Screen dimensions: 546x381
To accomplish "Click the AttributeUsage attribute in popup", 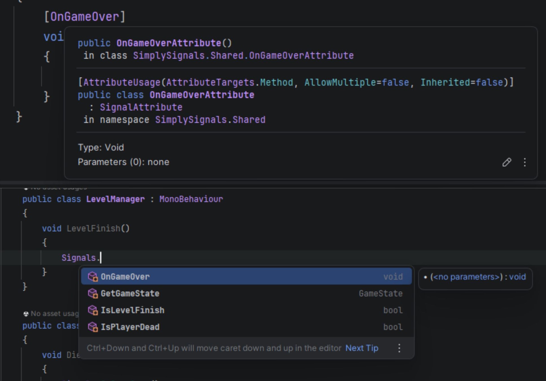I will [122, 83].
